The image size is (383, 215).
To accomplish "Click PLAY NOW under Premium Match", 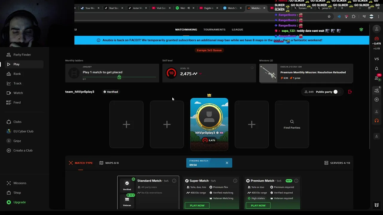I will click(x=258, y=205).
